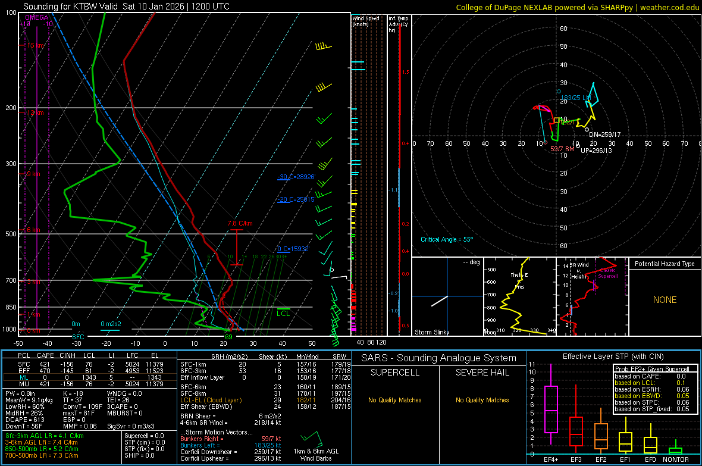
Task: Click the Potential Hazard Type header
Action: [665, 264]
